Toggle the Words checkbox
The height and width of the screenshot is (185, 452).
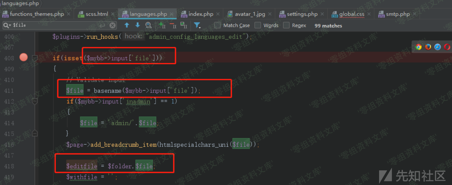[x=258, y=25]
